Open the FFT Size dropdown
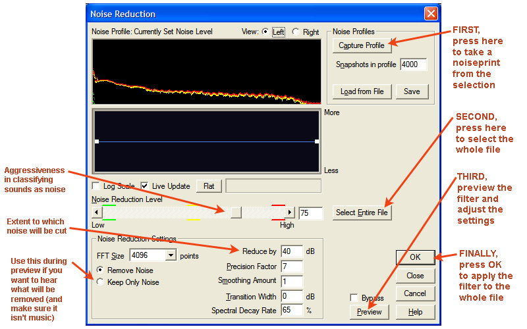This screenshot has width=527, height=329. coord(171,255)
